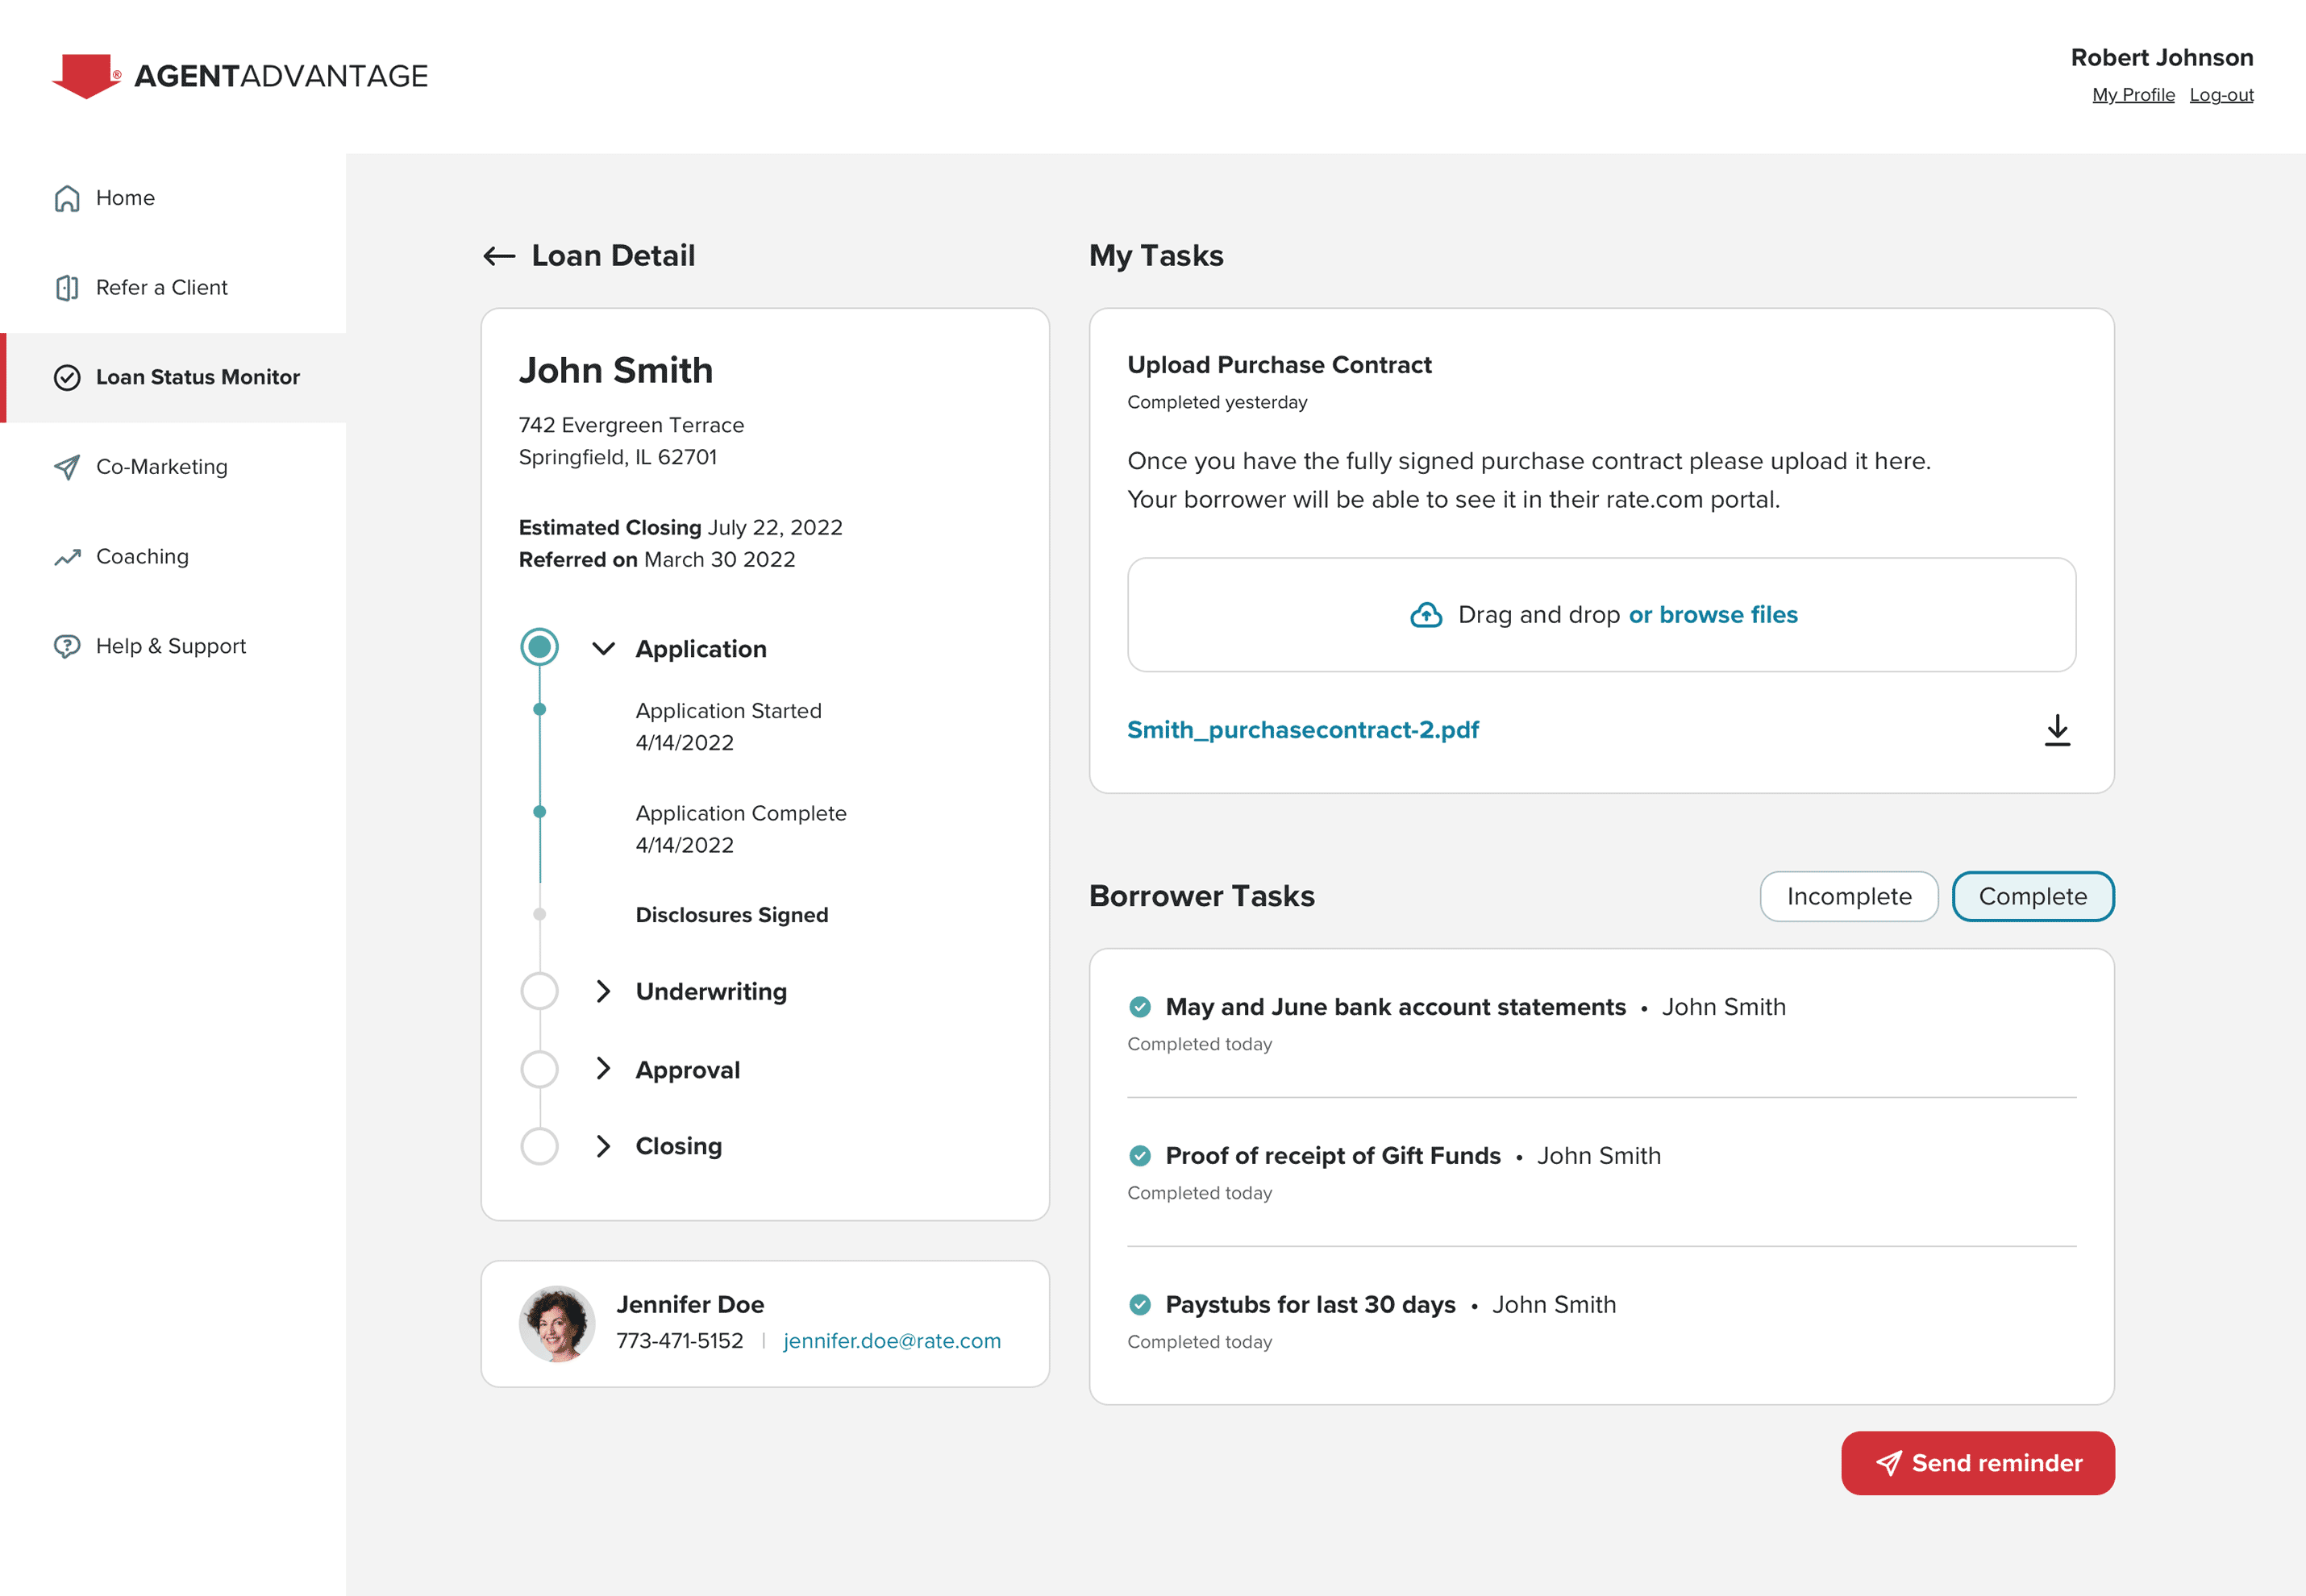Click the Help & Support chat bubble icon

[x=67, y=646]
